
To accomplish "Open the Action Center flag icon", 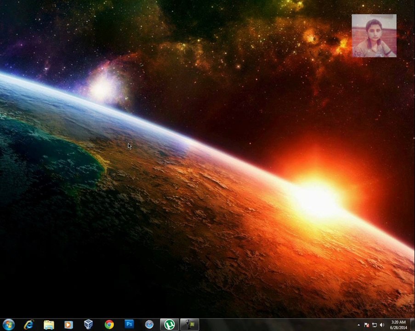I will click(x=367, y=325).
